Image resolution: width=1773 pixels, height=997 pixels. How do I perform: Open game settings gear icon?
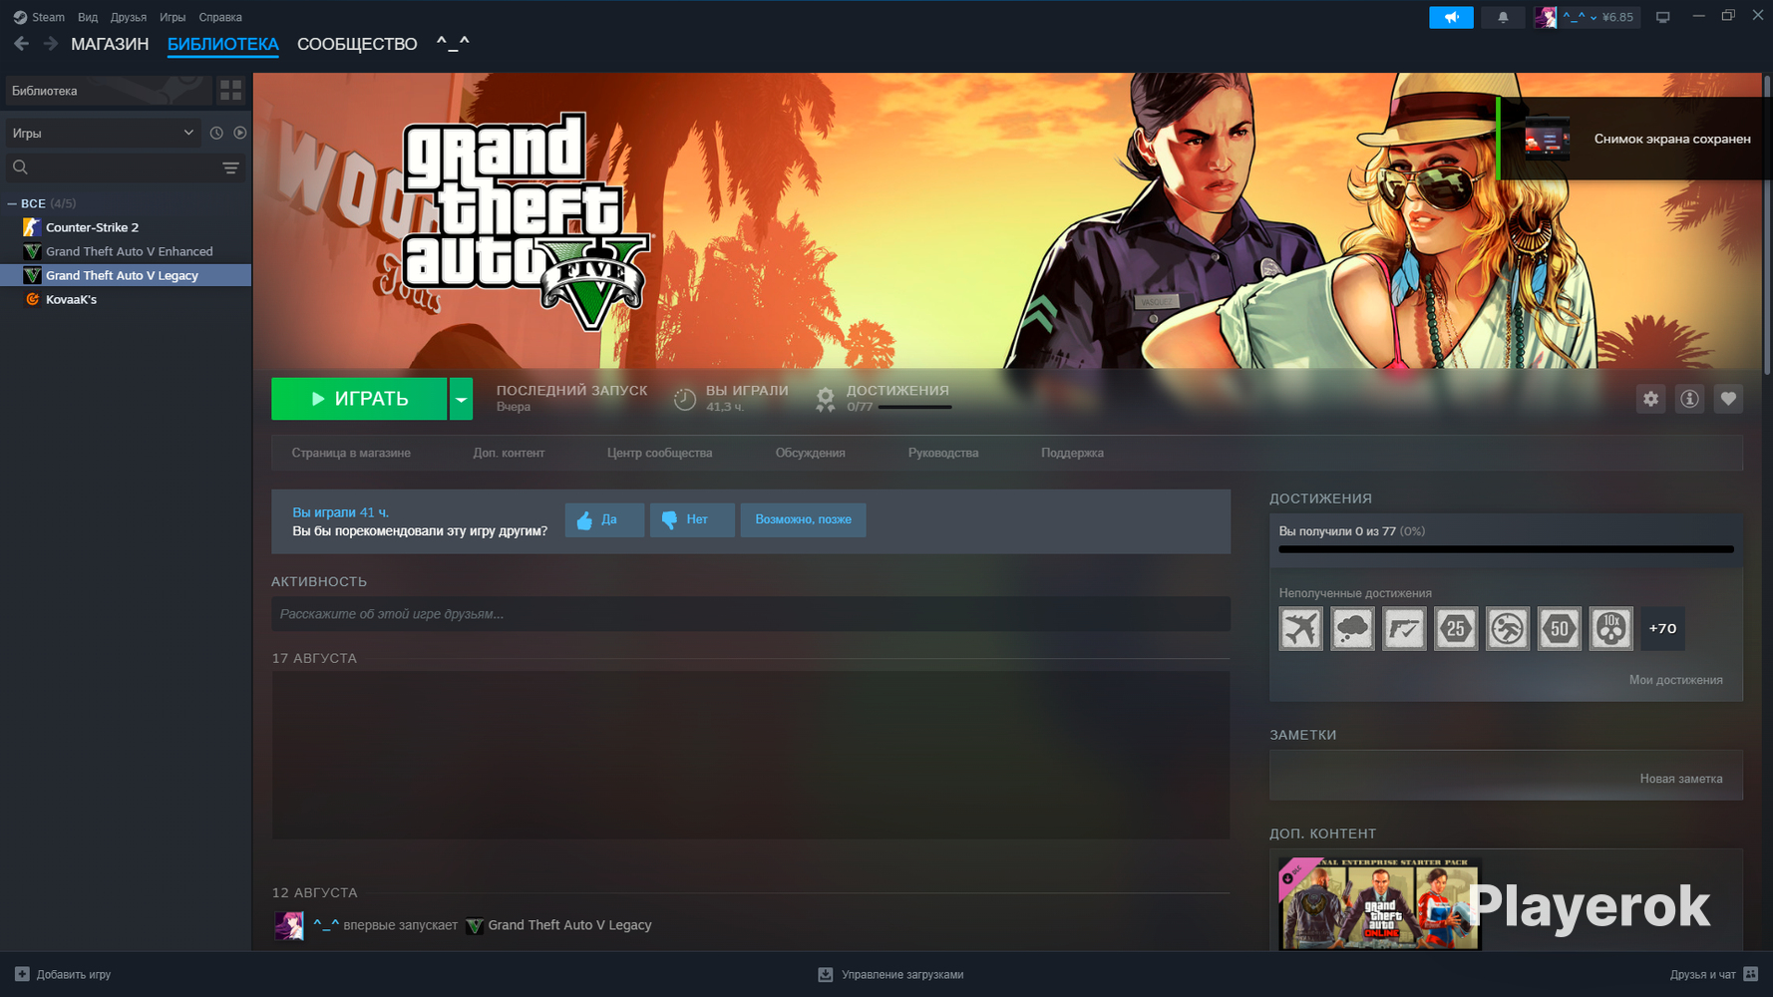[1651, 399]
